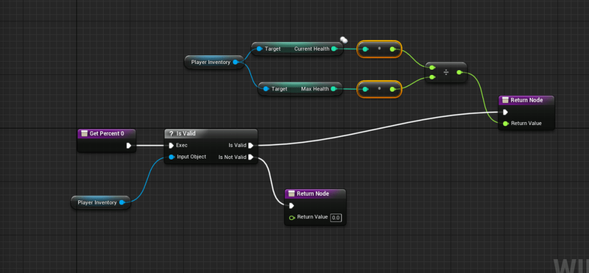Viewport: 589px width, 273px height.
Task: Click output pin of Player Inventory feeding Target pins
Action: [235, 62]
